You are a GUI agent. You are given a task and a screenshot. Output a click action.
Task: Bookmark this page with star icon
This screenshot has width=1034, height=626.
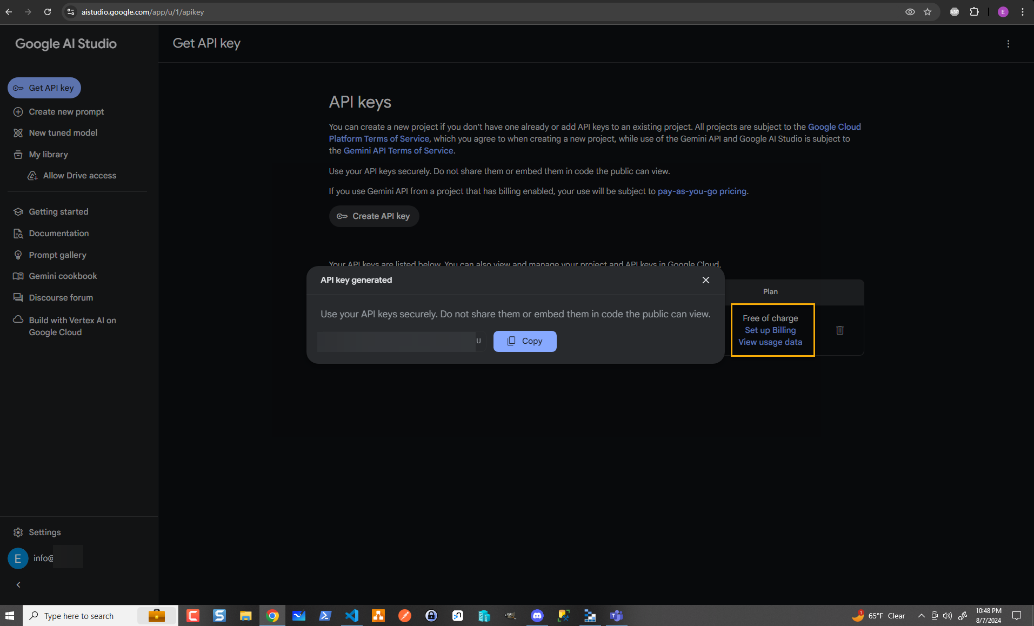point(928,12)
